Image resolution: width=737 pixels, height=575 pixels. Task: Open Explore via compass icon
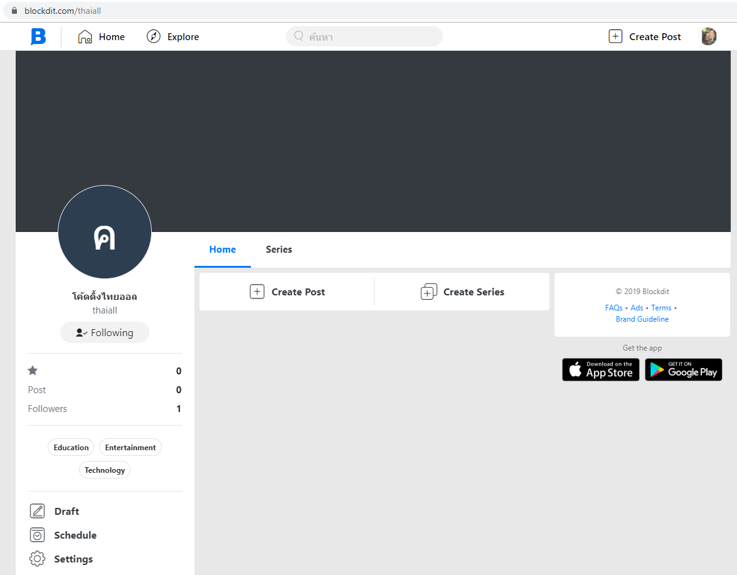coord(154,36)
